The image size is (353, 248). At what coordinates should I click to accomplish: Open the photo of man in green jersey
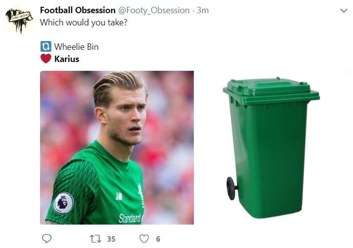click(x=117, y=147)
